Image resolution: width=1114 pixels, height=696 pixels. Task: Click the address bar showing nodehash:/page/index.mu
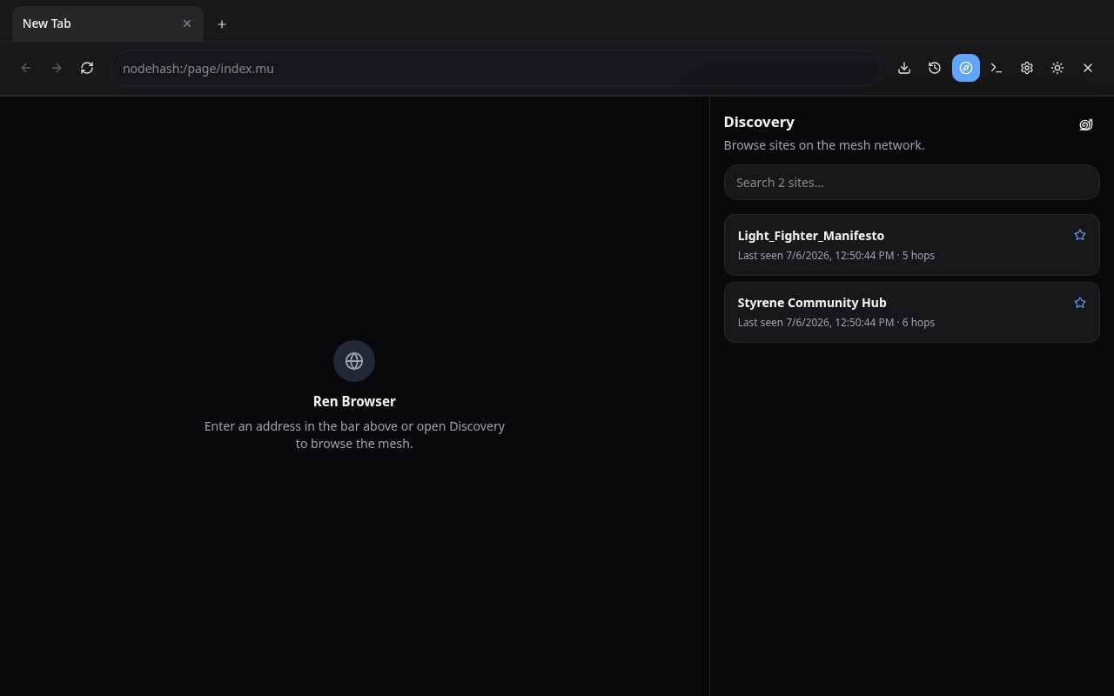point(495,68)
